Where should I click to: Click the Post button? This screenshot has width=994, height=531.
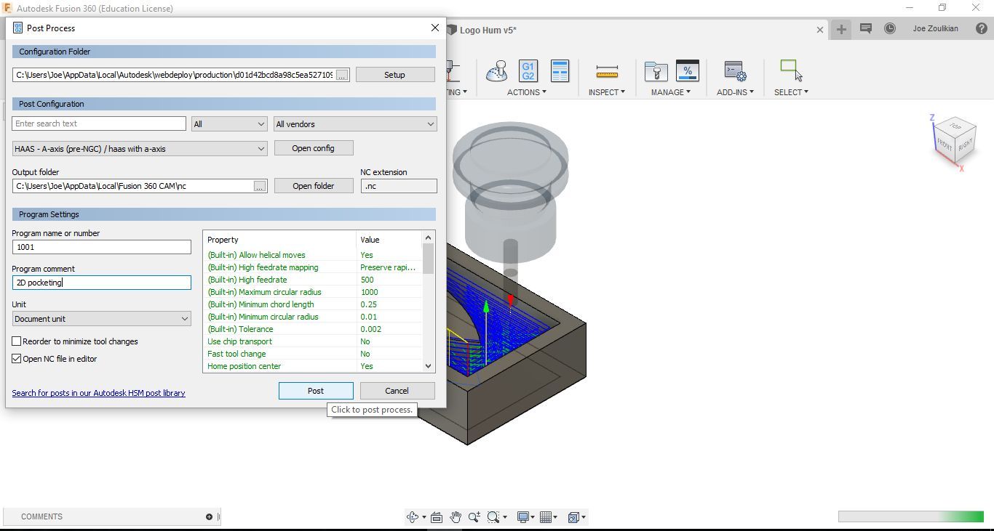pyautogui.click(x=316, y=391)
